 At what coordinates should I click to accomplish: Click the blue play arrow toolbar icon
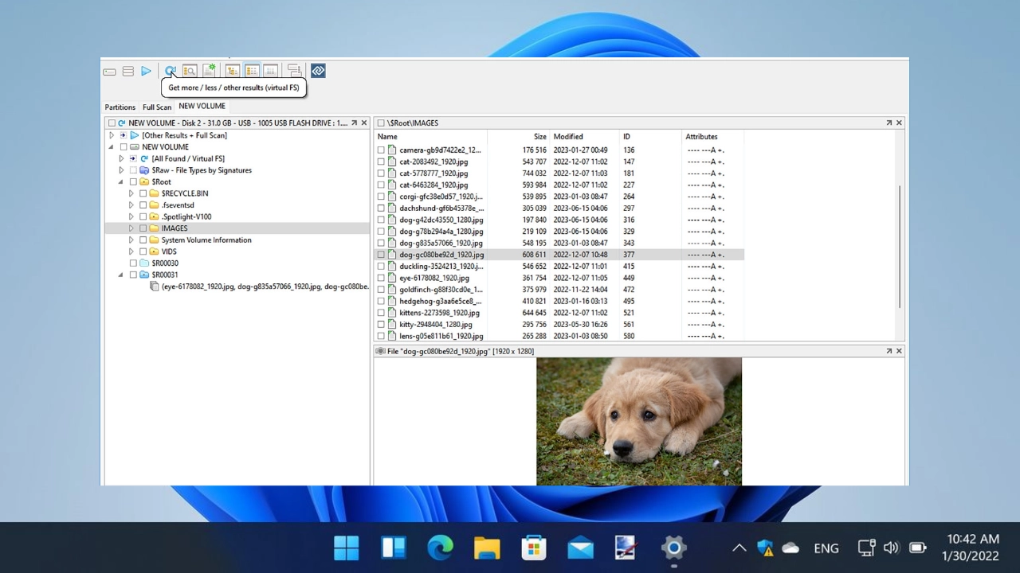coord(146,71)
